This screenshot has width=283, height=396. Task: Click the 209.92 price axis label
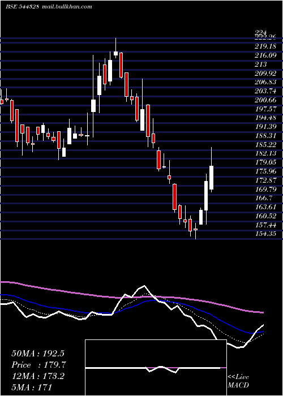265,73
